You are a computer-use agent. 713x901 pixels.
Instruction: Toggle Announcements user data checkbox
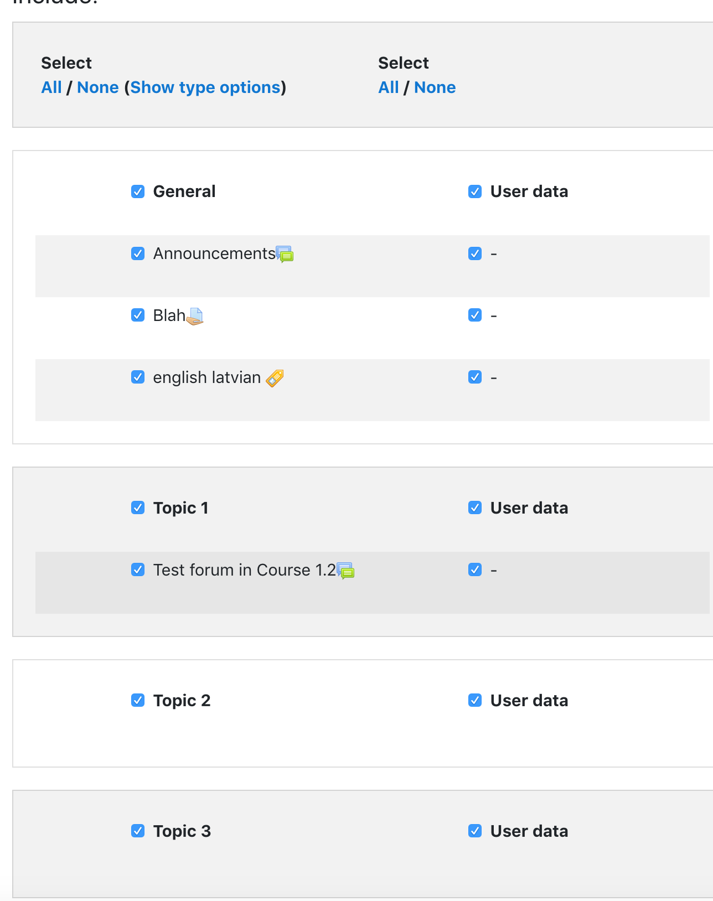point(475,253)
